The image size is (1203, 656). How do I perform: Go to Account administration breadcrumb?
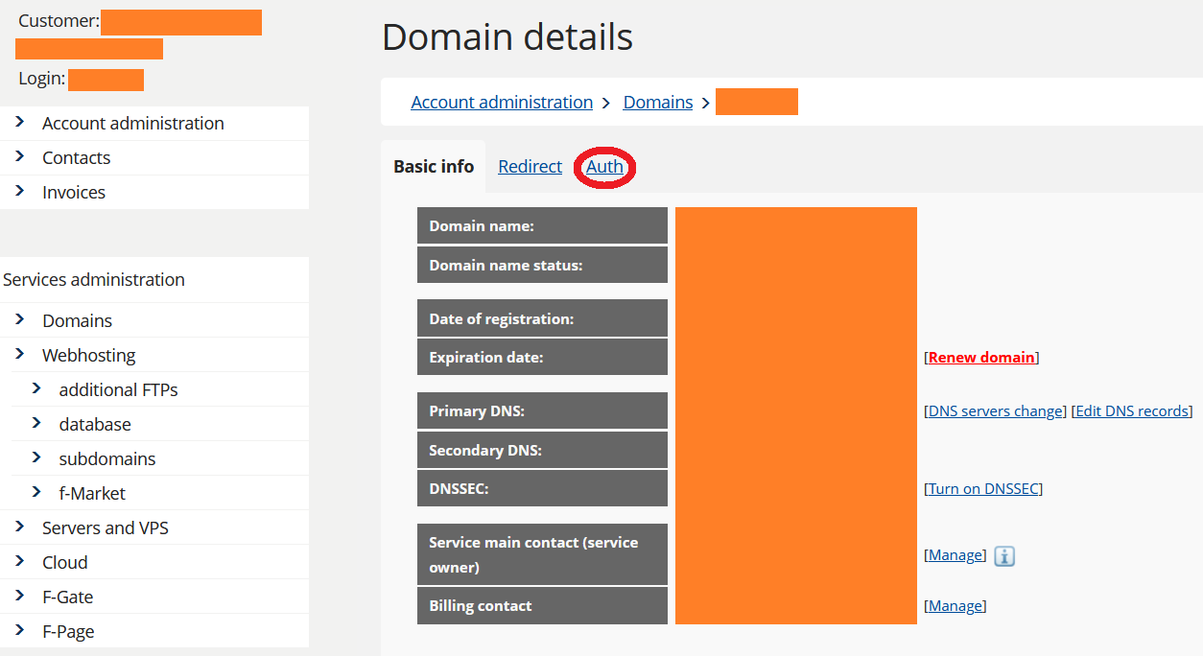point(502,103)
